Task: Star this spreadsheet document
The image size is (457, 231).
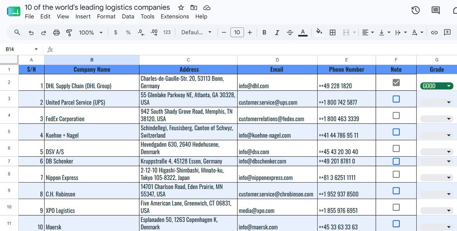Action: (181, 8)
